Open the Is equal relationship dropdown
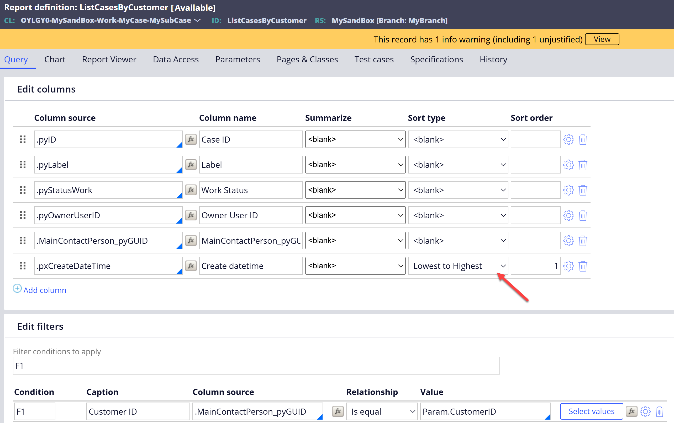The image size is (674, 423). point(382,411)
